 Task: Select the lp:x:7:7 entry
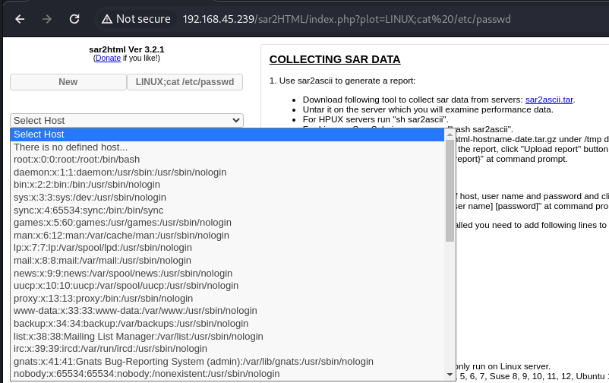pos(228,248)
